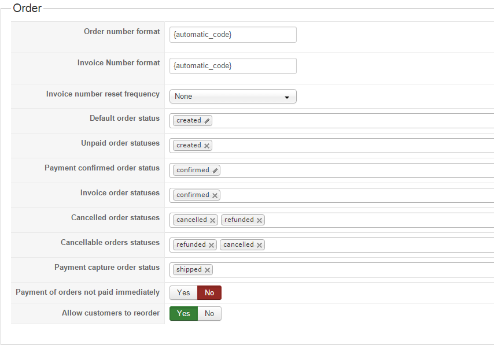Click inside Unpaid order statuses tag field
494x345 pixels.
pos(347,146)
